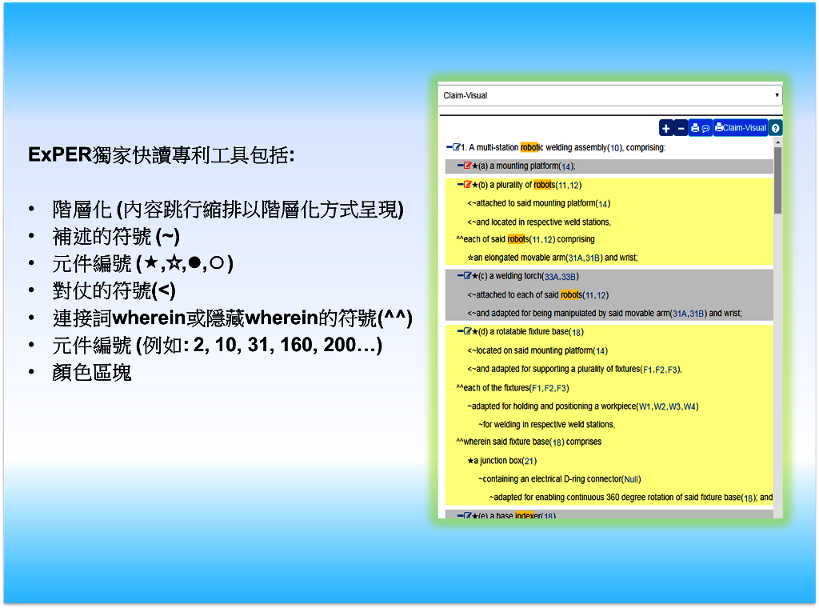Viewport: 819px width, 608px height.
Task: Collapse the (c) welding torch element
Action: (460, 276)
